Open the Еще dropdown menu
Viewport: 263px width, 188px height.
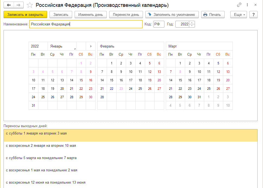238,14
